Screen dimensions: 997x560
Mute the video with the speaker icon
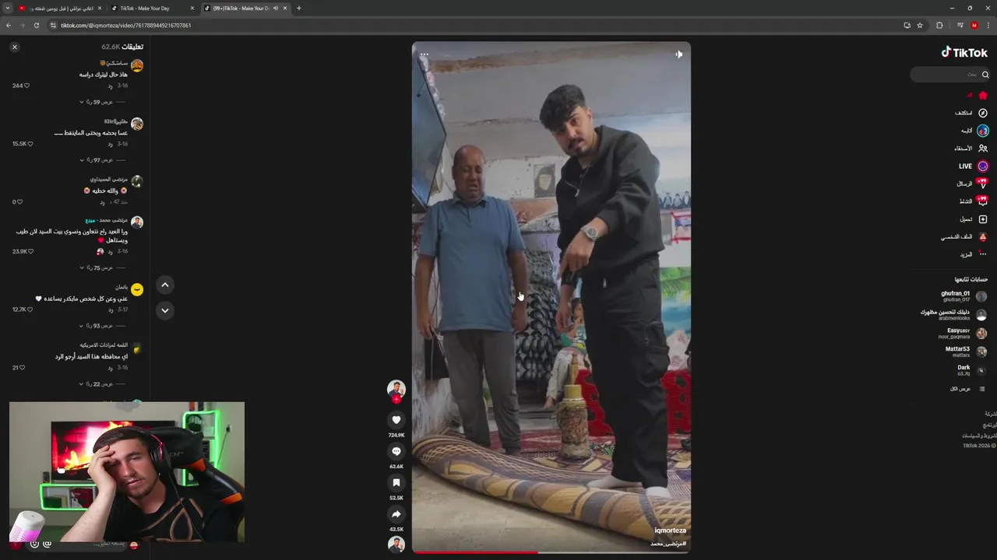click(678, 54)
